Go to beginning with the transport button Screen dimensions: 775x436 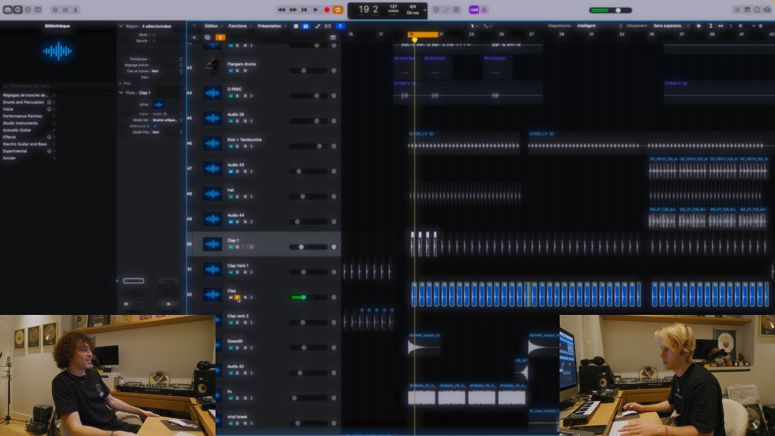[x=304, y=10]
